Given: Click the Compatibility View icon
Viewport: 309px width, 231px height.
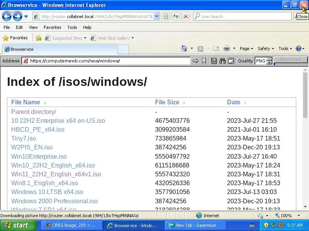Looking at the screenshot, I should (166, 17).
